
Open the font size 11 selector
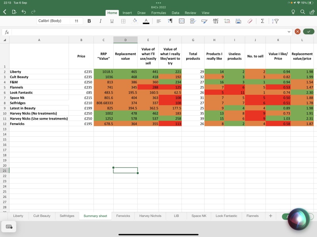coord(76,21)
